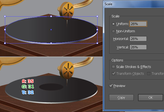This screenshot has height=112, width=164.
Task: Click the bottom-right selection handle of ellipse
Action: click(97, 43)
